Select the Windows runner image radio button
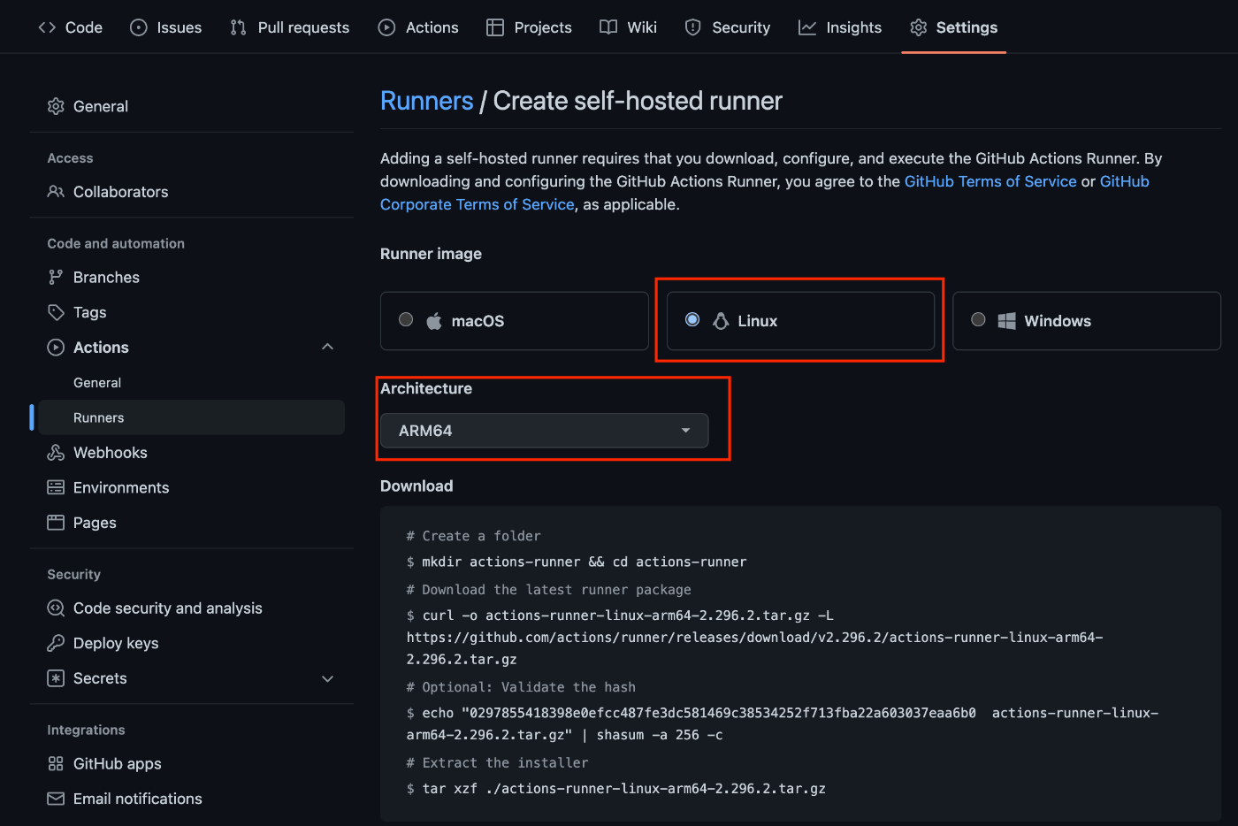This screenshot has height=826, width=1238. (978, 319)
